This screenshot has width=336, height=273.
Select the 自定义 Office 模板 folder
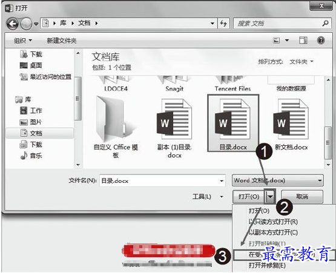[116, 127]
